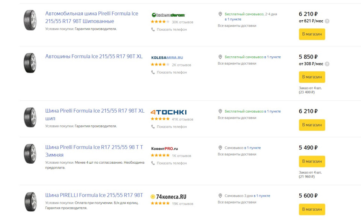Click the KOLESAMIRA.RU store logo
The image size is (361, 220).
(167, 58)
